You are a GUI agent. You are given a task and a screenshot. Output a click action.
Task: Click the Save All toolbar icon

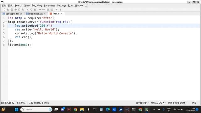(x=15, y=10)
